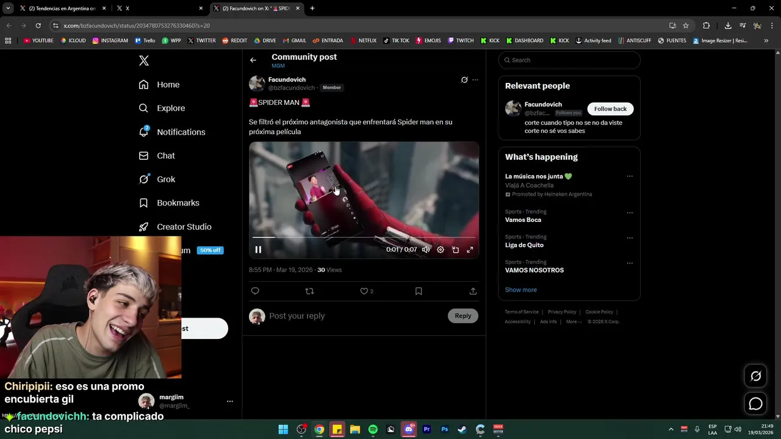Open the Vamos Boca trend

[x=523, y=220]
